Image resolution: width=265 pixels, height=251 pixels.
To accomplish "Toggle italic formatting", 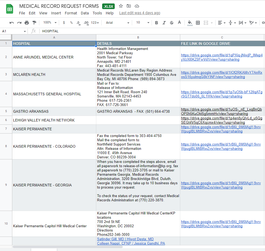I will [164, 23].
